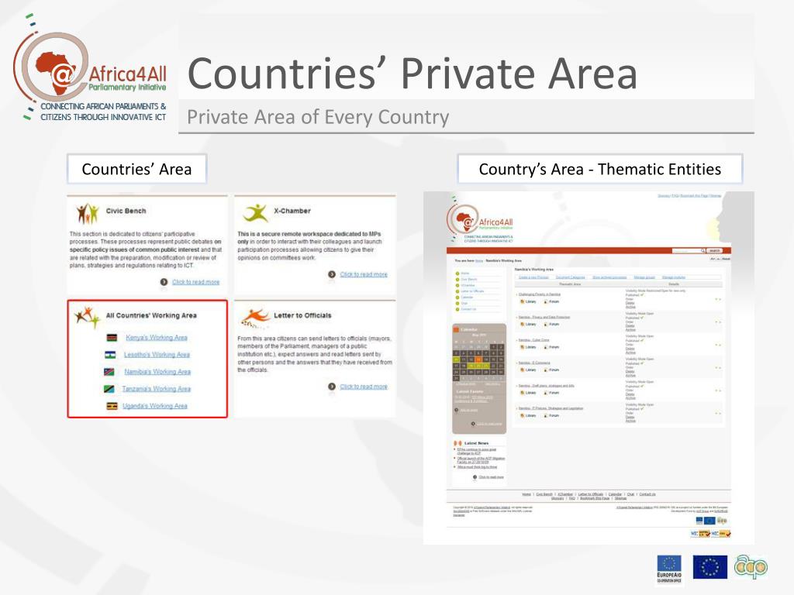Select Manage modules tab
The height and width of the screenshot is (595, 794).
coord(674,277)
